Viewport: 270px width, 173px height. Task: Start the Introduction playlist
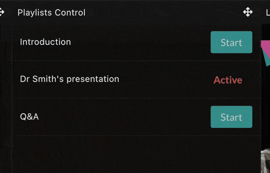point(232,42)
